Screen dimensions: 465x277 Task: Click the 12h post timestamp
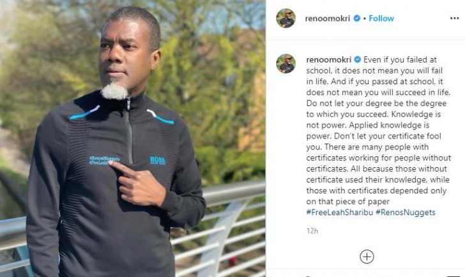click(x=312, y=231)
